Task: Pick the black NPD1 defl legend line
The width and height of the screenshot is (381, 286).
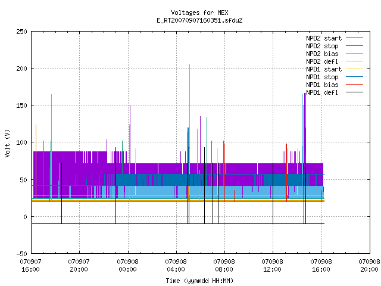Action: click(x=354, y=92)
